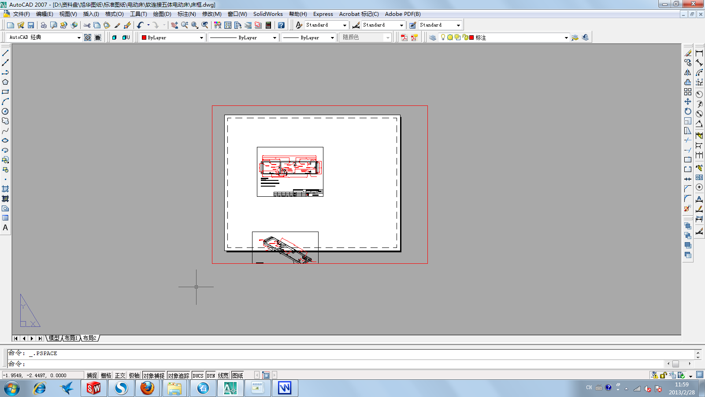Click the Plot printer icon

point(44,25)
